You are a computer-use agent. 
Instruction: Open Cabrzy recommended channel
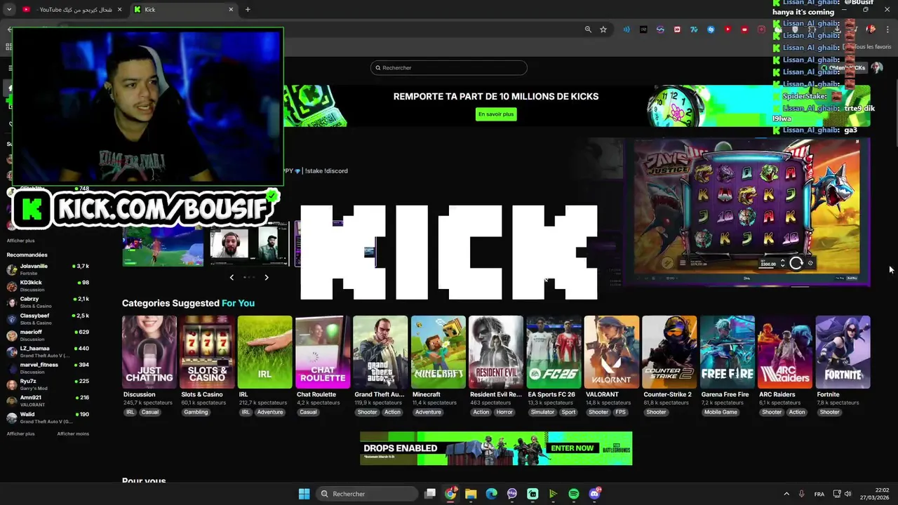click(48, 302)
